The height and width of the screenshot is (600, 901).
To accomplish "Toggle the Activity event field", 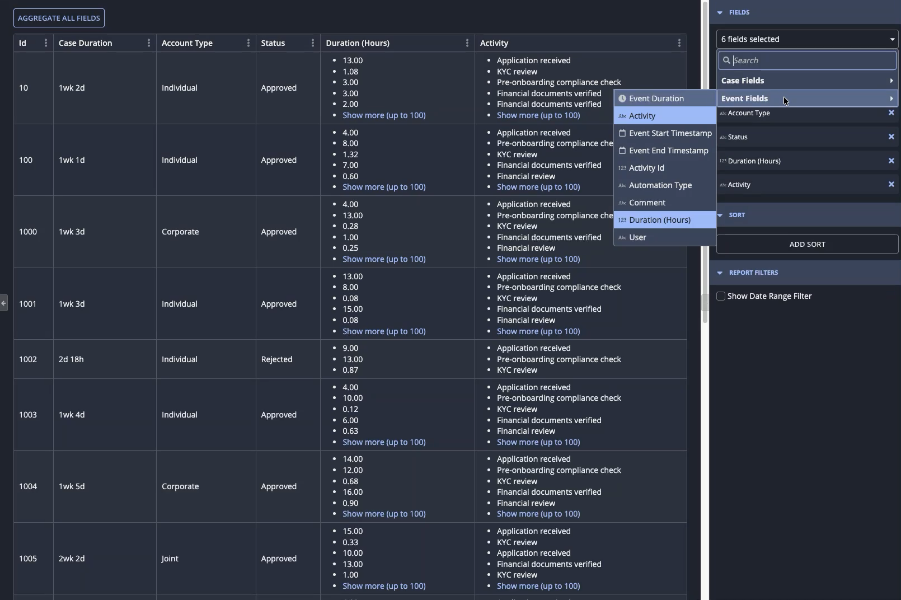I will (x=665, y=116).
